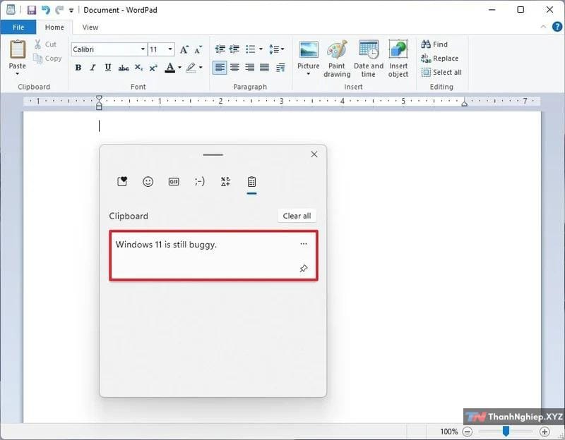Undo the last action in title bar
Viewport: 565px width, 440px height.
tap(45, 10)
